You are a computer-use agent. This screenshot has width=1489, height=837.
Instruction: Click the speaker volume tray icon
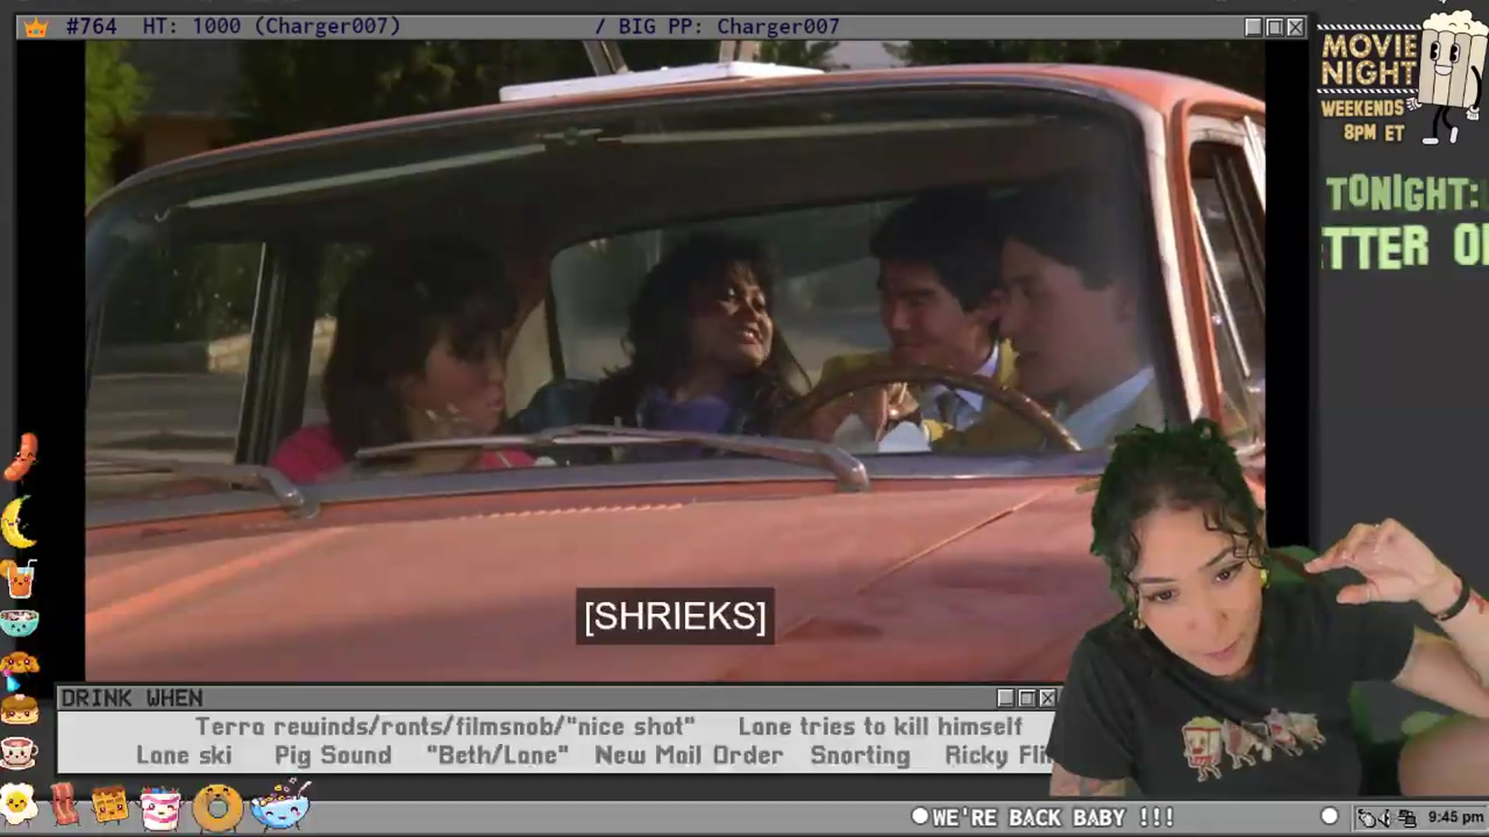coord(1386,818)
